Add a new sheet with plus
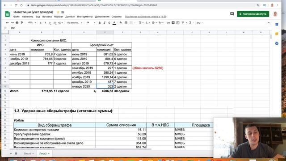286x161 pixels. pos(11,153)
